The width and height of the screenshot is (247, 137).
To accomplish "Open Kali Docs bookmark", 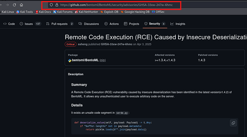I will [x=43, y=12].
